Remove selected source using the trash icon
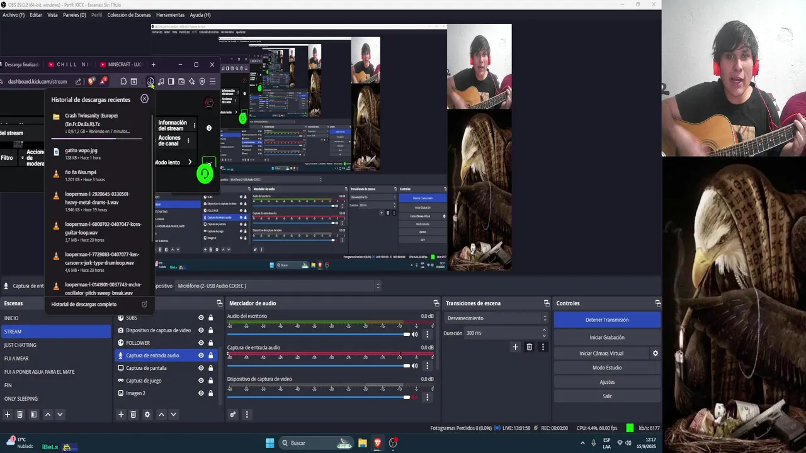 click(133, 415)
